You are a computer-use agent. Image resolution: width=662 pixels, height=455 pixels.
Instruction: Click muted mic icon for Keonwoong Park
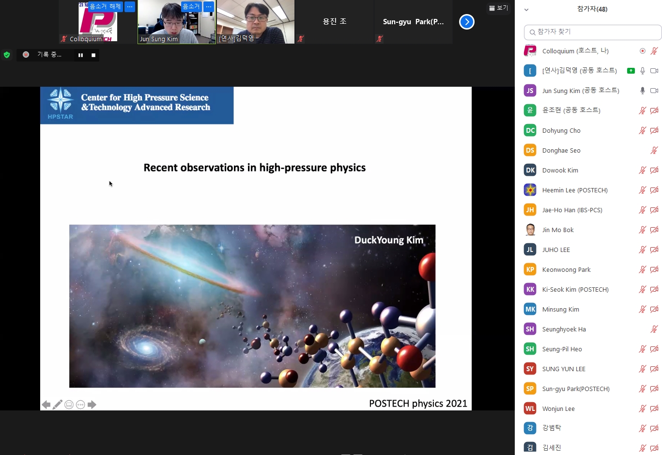click(x=643, y=269)
